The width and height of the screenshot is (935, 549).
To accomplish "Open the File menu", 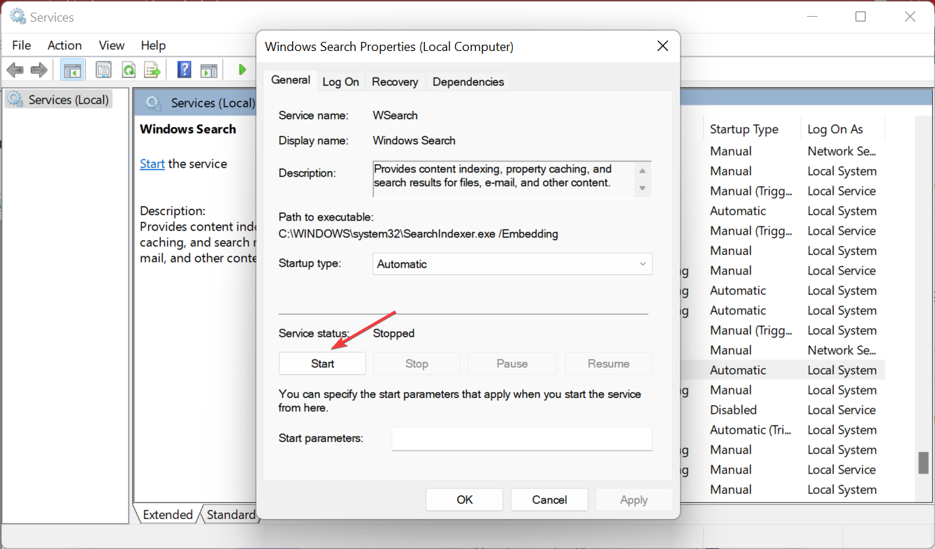I will click(22, 45).
